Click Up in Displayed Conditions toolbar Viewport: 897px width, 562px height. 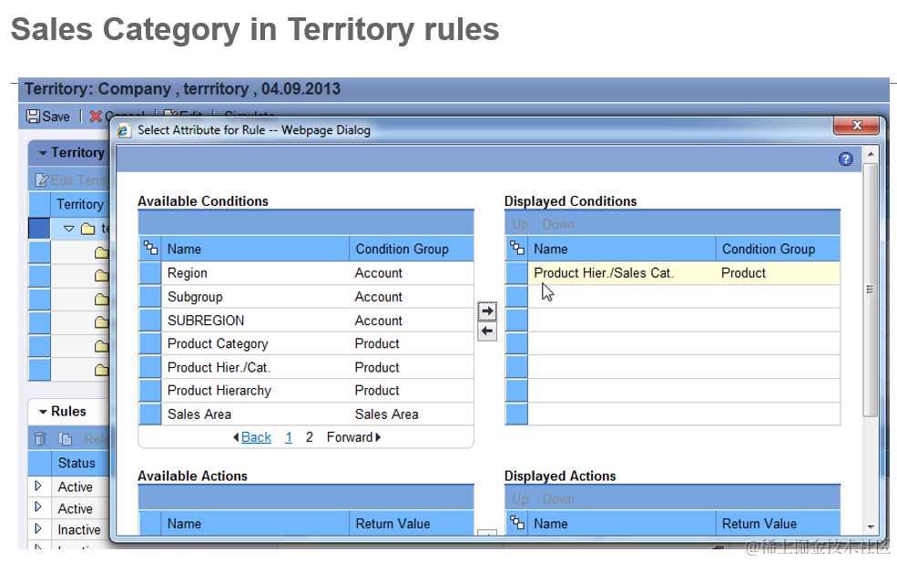coord(520,224)
